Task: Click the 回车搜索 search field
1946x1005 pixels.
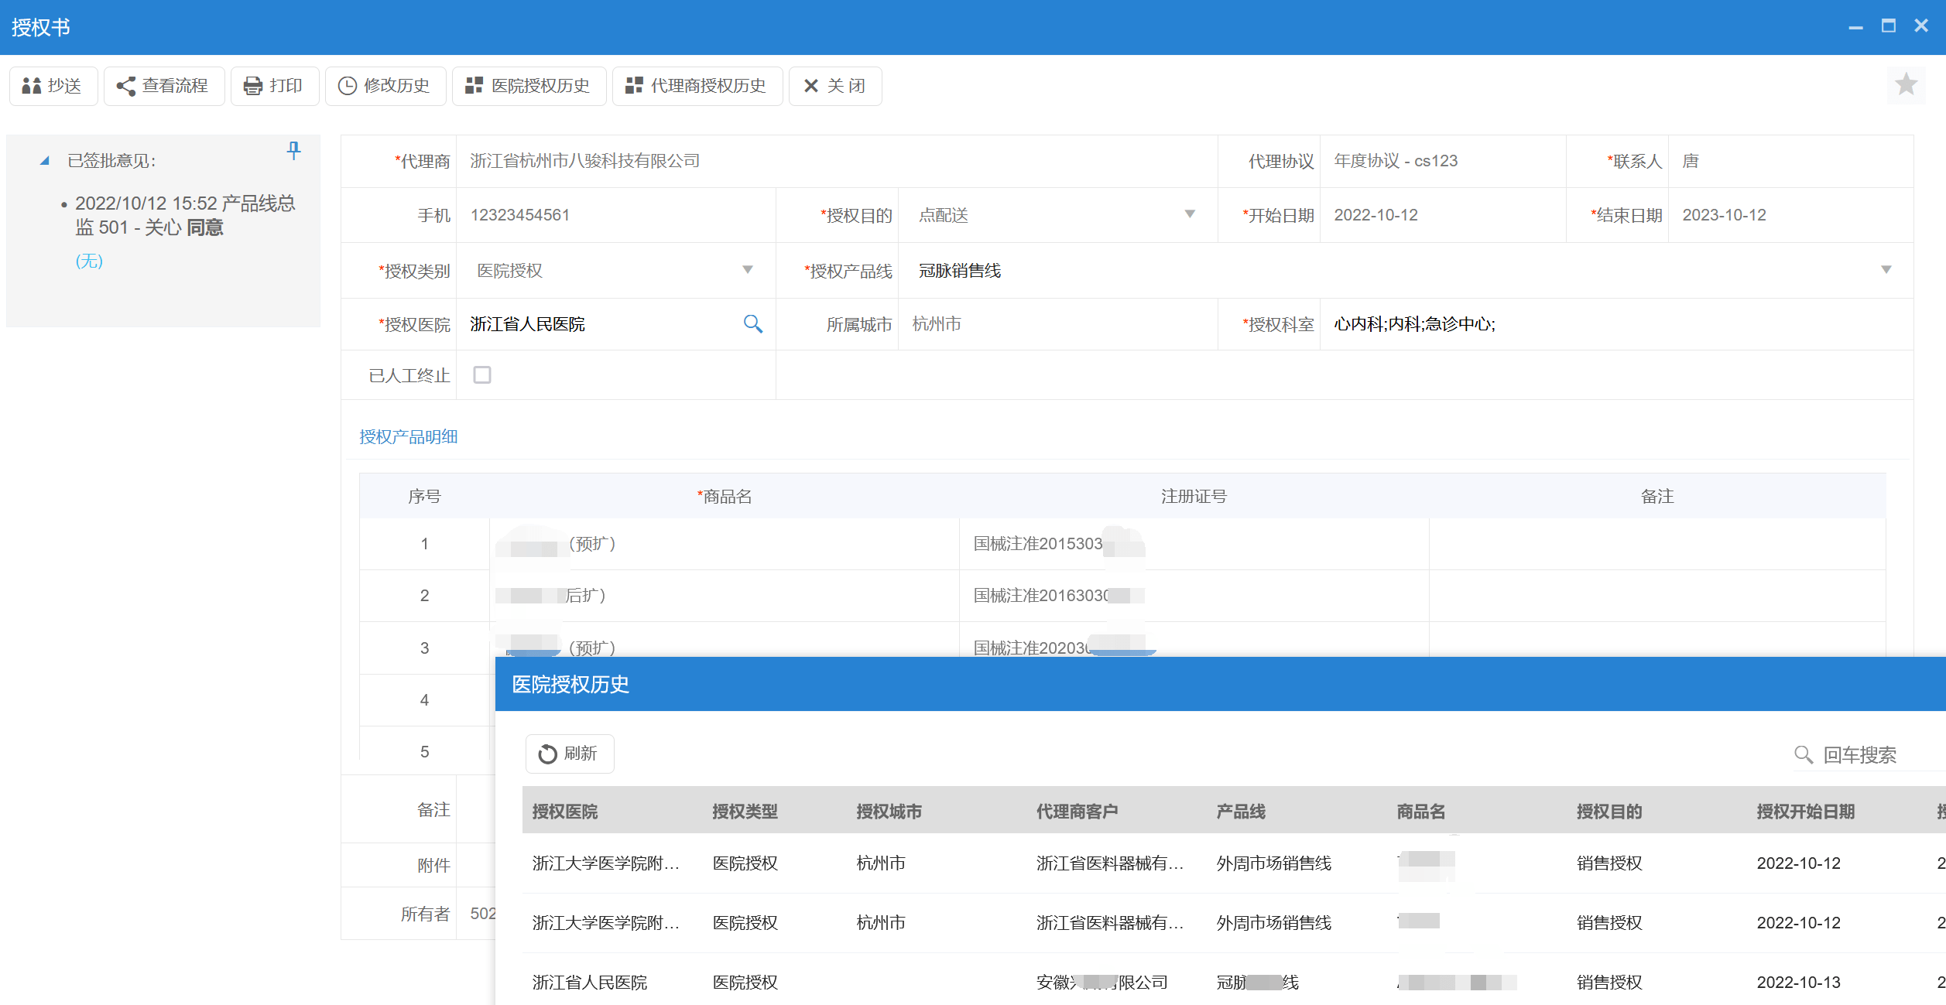Action: pos(1858,755)
